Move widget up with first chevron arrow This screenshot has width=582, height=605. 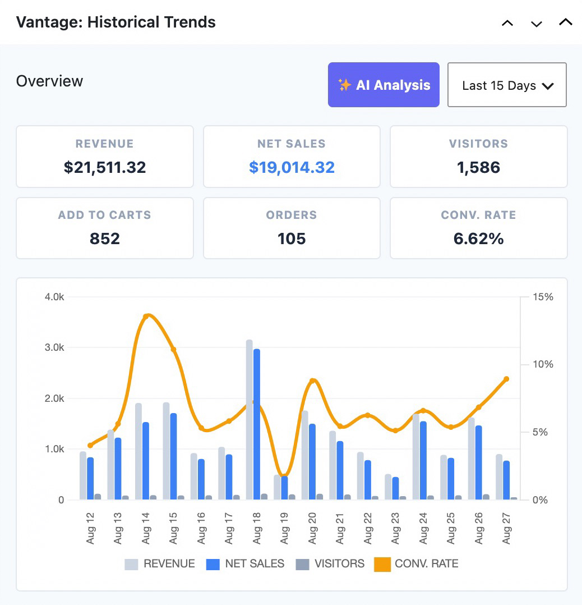[x=507, y=23]
